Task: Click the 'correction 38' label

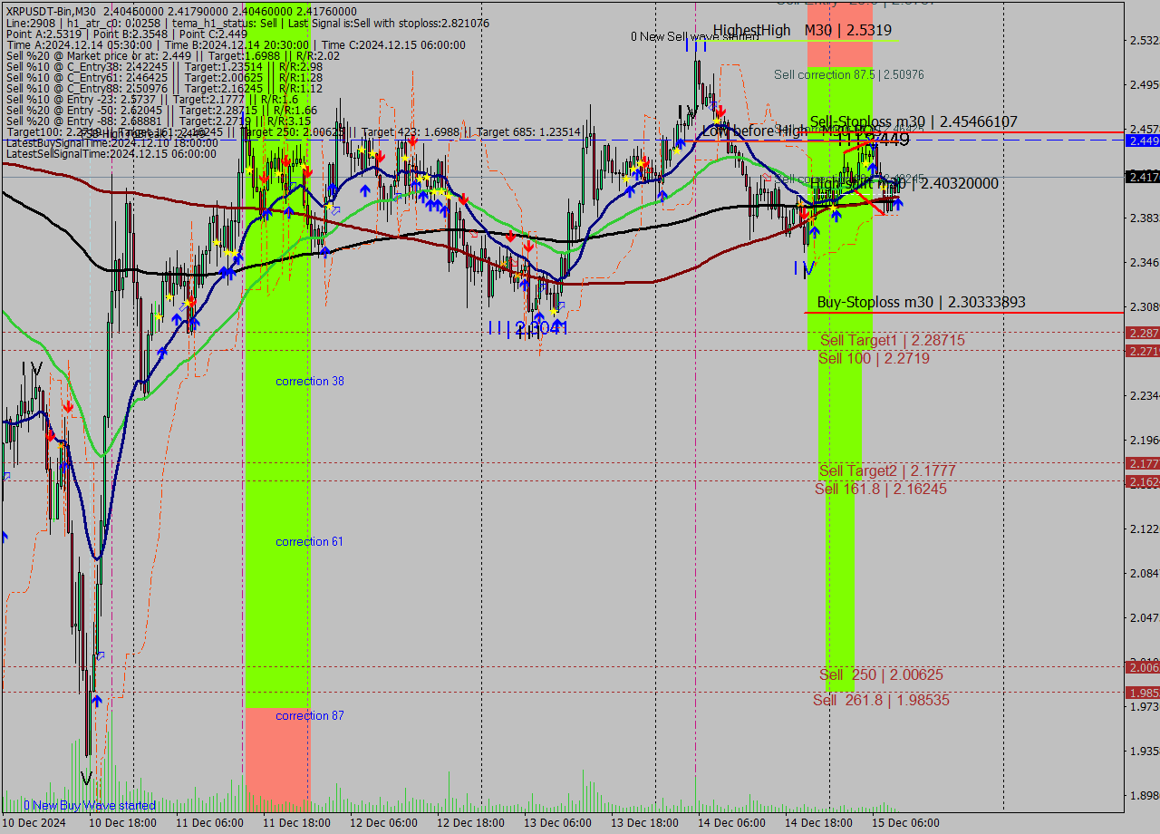Action: pyautogui.click(x=310, y=382)
